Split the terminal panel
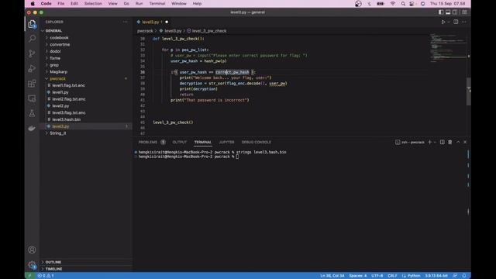 pyautogui.click(x=443, y=142)
